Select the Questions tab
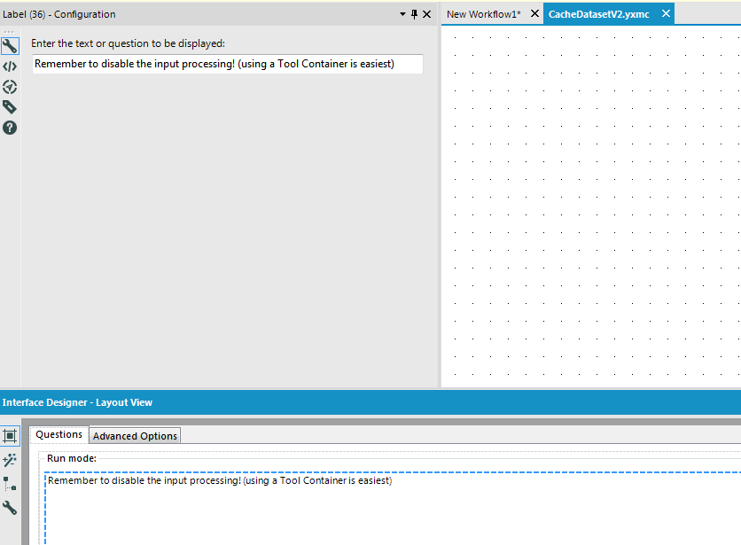Viewport: 741px width, 545px height. click(x=59, y=435)
